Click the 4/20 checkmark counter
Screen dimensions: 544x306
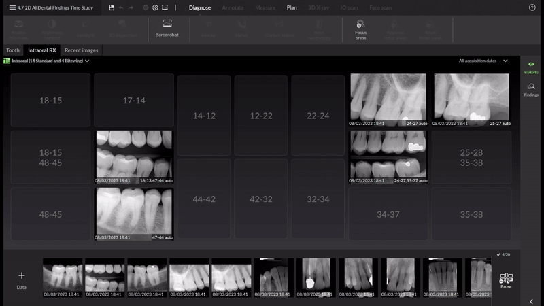503,254
